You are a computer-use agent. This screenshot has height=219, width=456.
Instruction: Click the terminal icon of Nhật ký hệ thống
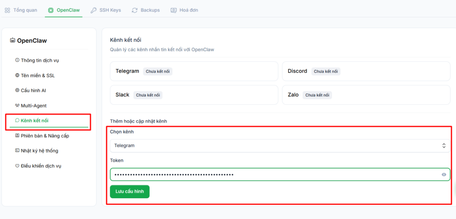(x=17, y=151)
